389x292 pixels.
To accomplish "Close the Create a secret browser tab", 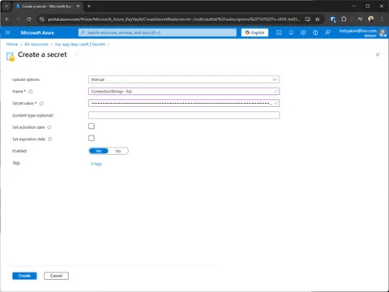I will [x=78, y=6].
